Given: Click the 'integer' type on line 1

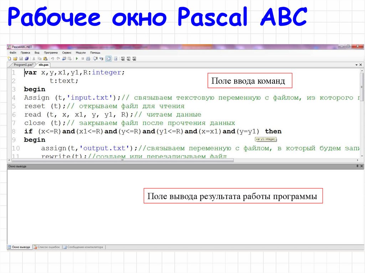Looking at the screenshot, I should 107,73.
